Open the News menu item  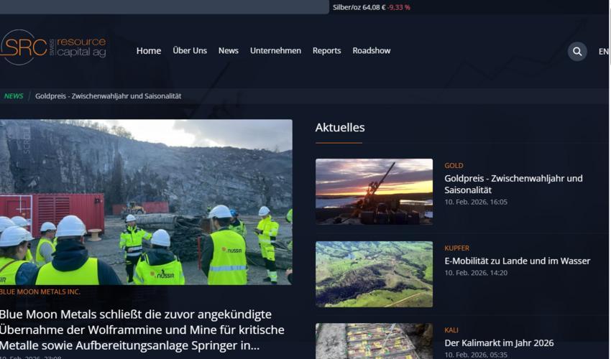(x=229, y=50)
